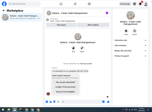This screenshot has height=112, width=152.
Task: Expand Media, files and links section
Action: point(130,51)
